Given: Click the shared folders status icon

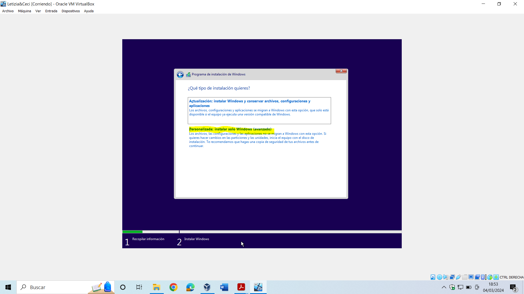Looking at the screenshot, I should 465,277.
